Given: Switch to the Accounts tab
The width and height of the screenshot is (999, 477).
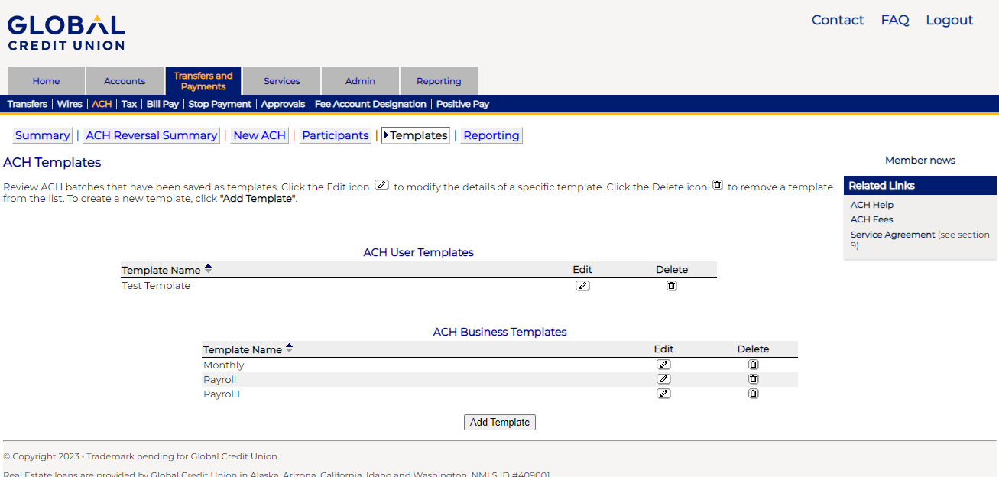Looking at the screenshot, I should click(x=125, y=81).
